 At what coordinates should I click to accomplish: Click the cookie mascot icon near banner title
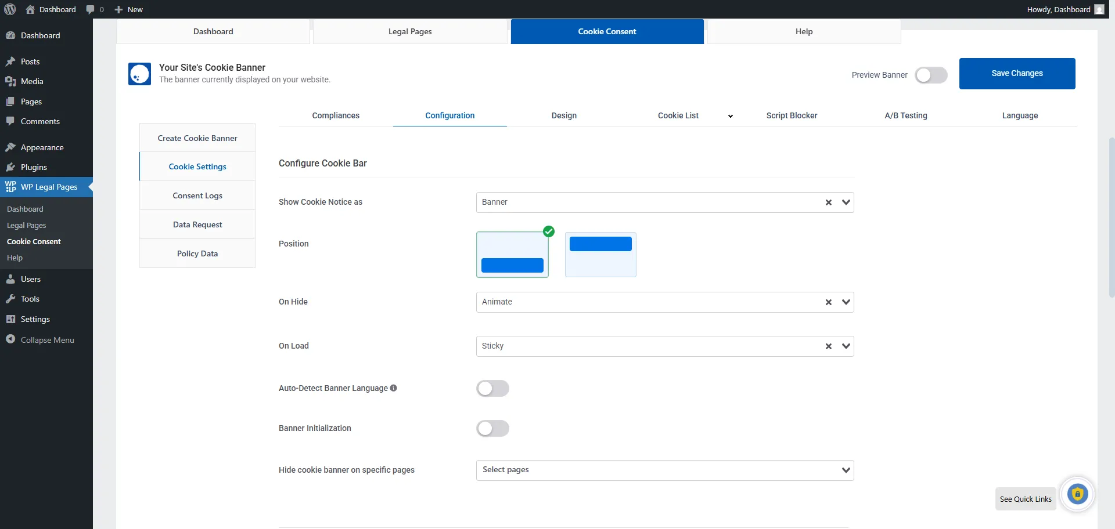[139, 74]
